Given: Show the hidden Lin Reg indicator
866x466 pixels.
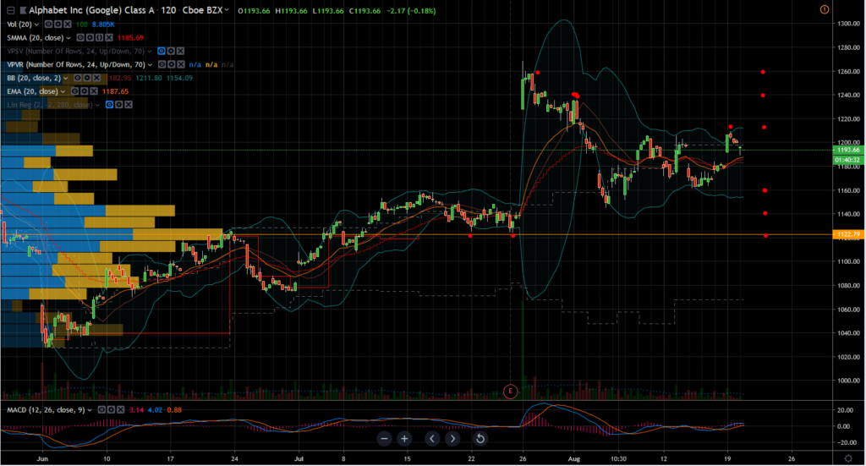Looking at the screenshot, I should (x=107, y=105).
